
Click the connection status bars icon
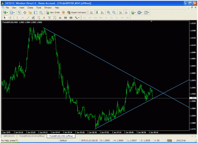tap(169, 140)
